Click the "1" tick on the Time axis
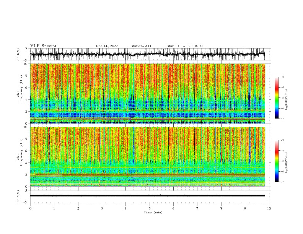 tap(54, 208)
